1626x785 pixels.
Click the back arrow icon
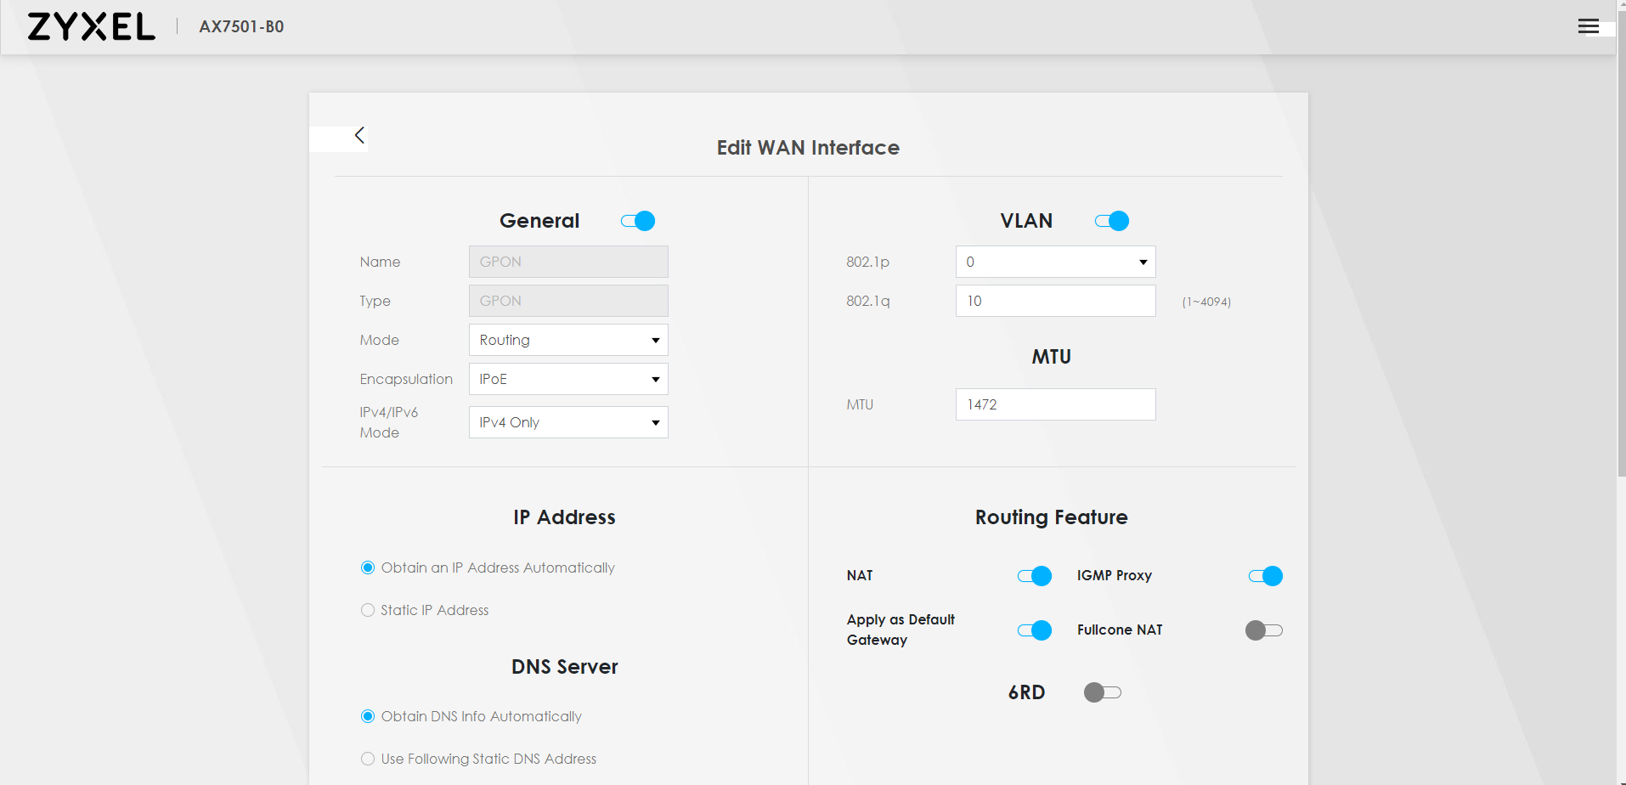pyautogui.click(x=359, y=136)
